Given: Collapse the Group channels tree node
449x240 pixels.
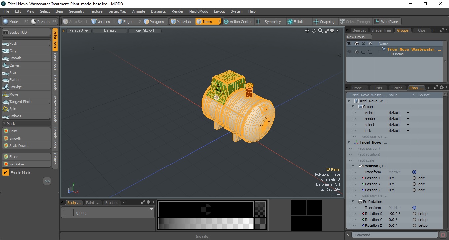Looking at the screenshot, I should pos(353,107).
